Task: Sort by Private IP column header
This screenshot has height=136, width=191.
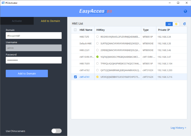Action: click(164, 30)
